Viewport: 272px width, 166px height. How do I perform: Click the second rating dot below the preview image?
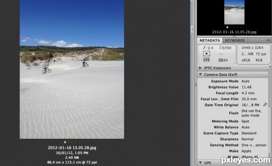click(68, 142)
